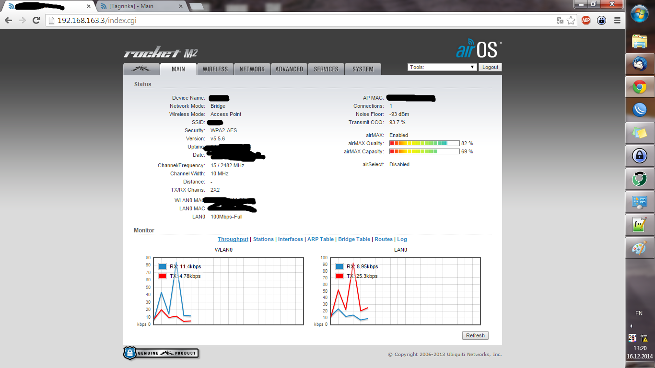Click the network tray icon
Viewport: 655px width, 368px height.
(x=644, y=337)
